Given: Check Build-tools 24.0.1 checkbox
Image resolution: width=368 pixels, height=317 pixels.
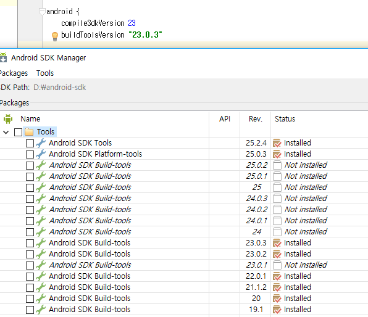Looking at the screenshot, I should tap(30, 221).
